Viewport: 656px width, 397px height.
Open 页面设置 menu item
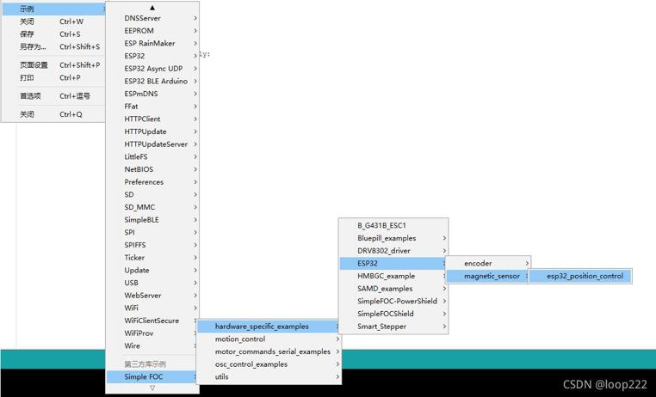54,65
